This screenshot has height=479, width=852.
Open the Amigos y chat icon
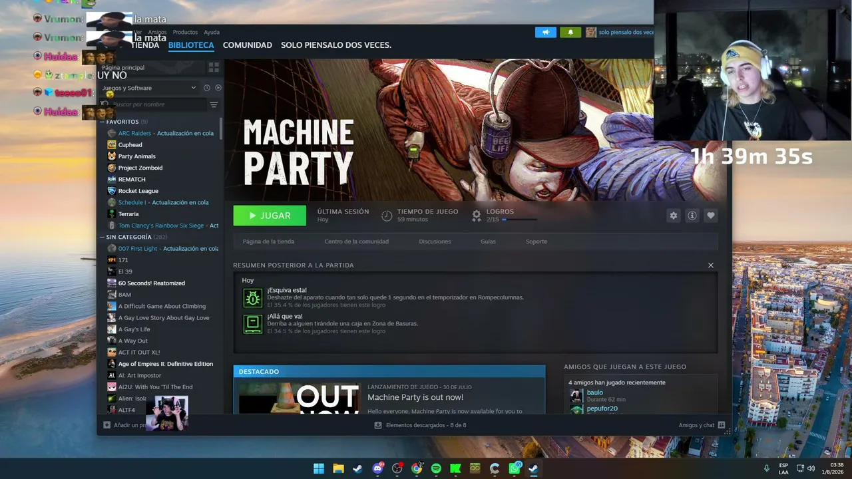point(722,425)
